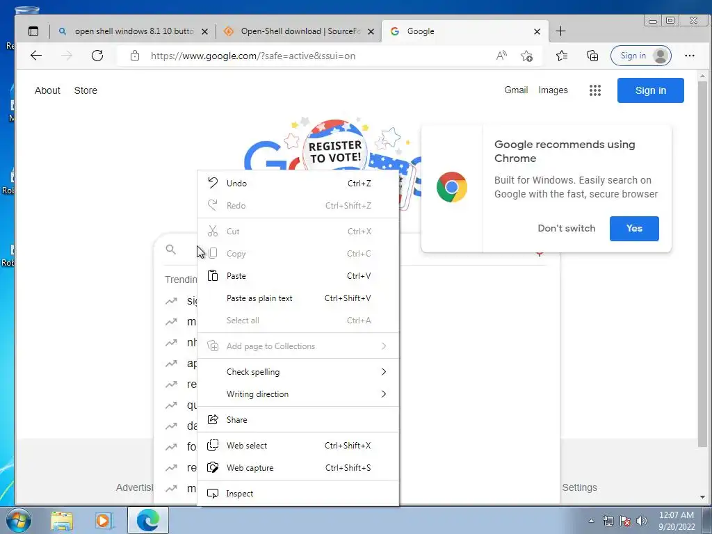Viewport: 712px width, 534px height.
Task: Expand Writing direction submenu arrow
Action: pyautogui.click(x=384, y=394)
